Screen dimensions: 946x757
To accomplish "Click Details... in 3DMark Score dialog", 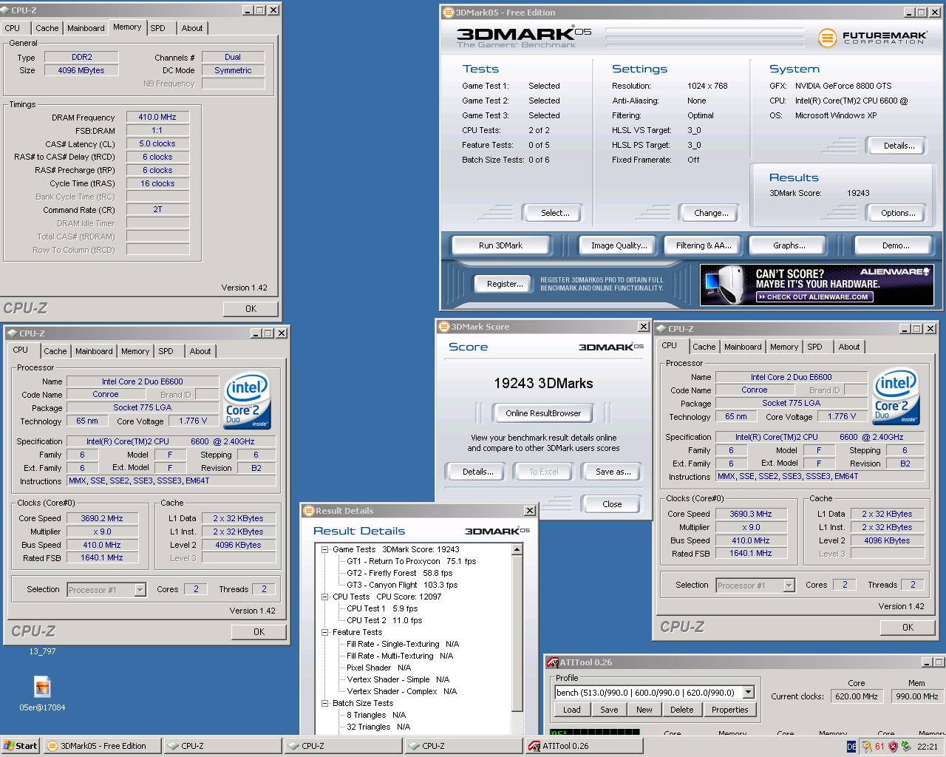I will 477,472.
